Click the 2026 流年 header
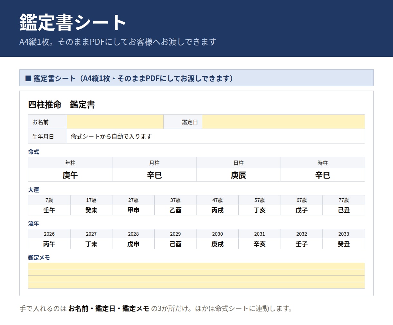This screenshot has height=325, width=393. click(49, 234)
